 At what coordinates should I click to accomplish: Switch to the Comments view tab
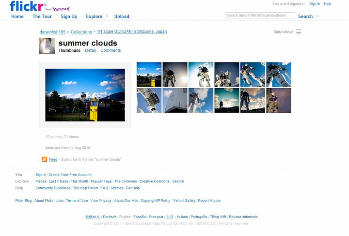[x=111, y=50]
